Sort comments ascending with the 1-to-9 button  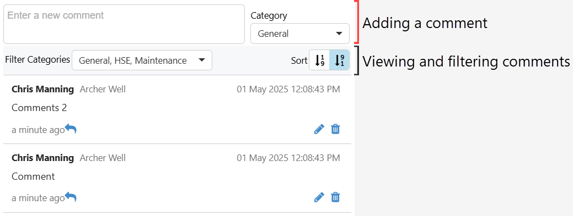point(320,60)
